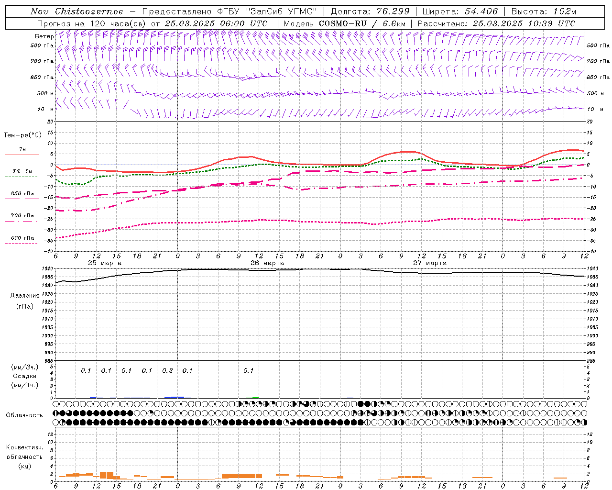Screen dimensions: 612x490
Task: Click the Тем-ра(°C) axis title
Action: [22, 135]
